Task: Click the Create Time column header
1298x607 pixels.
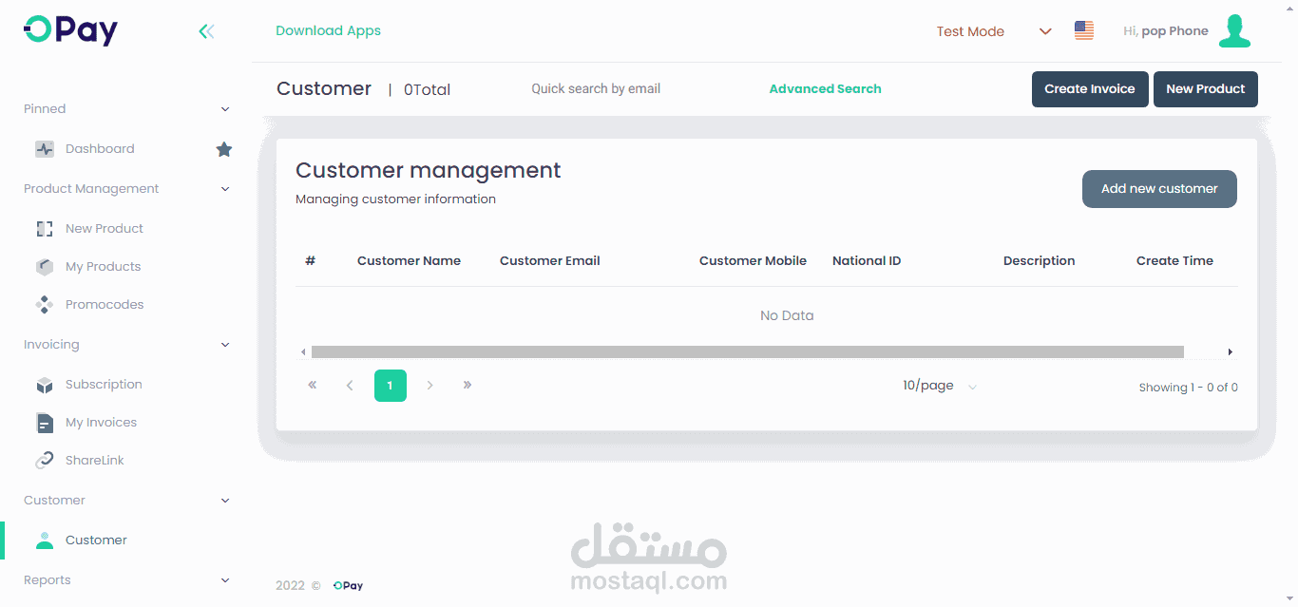Action: click(1174, 261)
